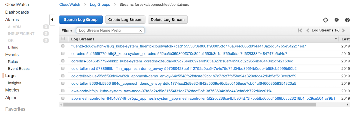Tick the checkbox for fluentd-cloudwatch stream

[x=63, y=46]
